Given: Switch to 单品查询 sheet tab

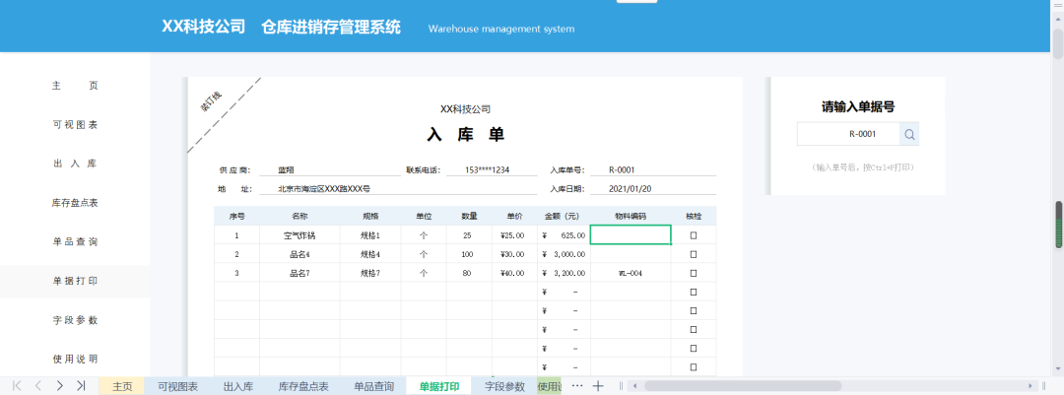Looking at the screenshot, I should (x=374, y=386).
